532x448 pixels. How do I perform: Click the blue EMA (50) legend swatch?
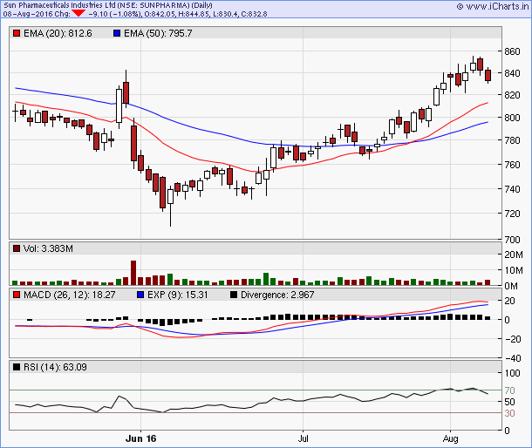[117, 33]
